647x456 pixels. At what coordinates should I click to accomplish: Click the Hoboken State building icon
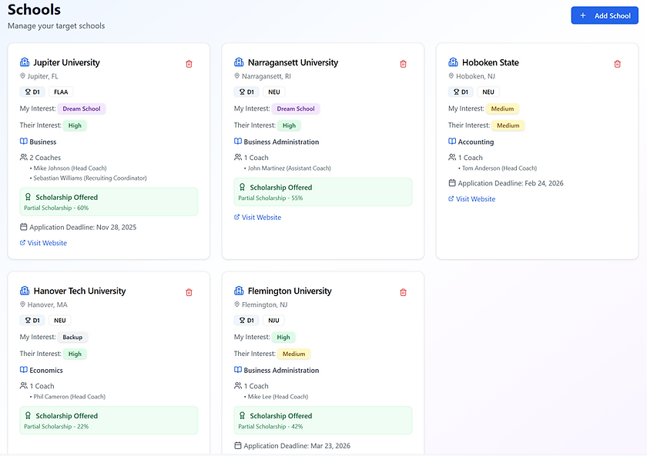point(453,62)
